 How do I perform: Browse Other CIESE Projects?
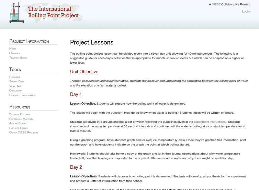click(x=24, y=132)
